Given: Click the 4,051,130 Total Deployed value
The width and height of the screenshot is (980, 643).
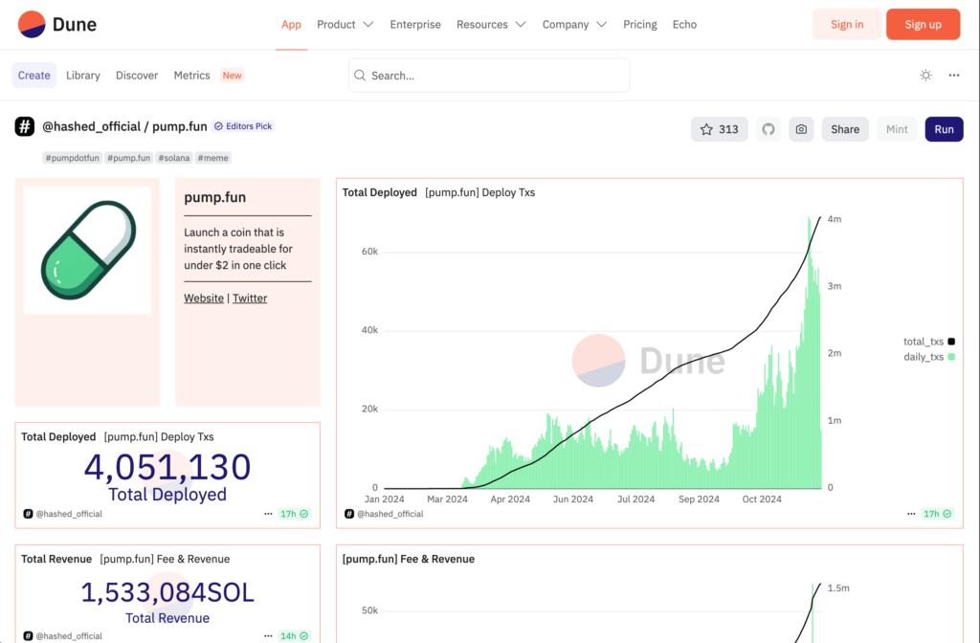Looking at the screenshot, I should [167, 467].
